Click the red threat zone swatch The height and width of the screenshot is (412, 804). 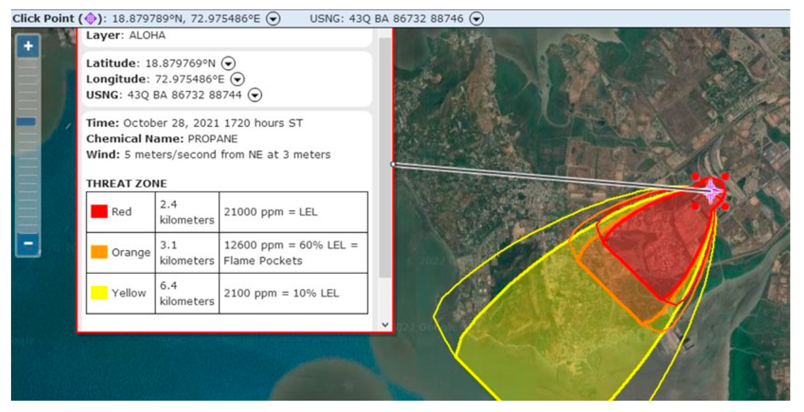(99, 211)
